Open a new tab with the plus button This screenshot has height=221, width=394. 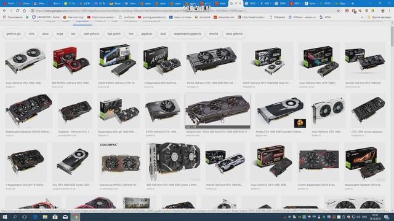coord(353,4)
